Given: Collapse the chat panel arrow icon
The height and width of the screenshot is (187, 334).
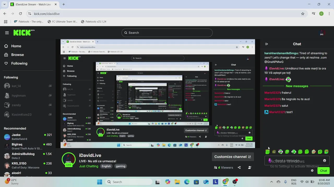Looking at the screenshot, I should click(266, 44).
